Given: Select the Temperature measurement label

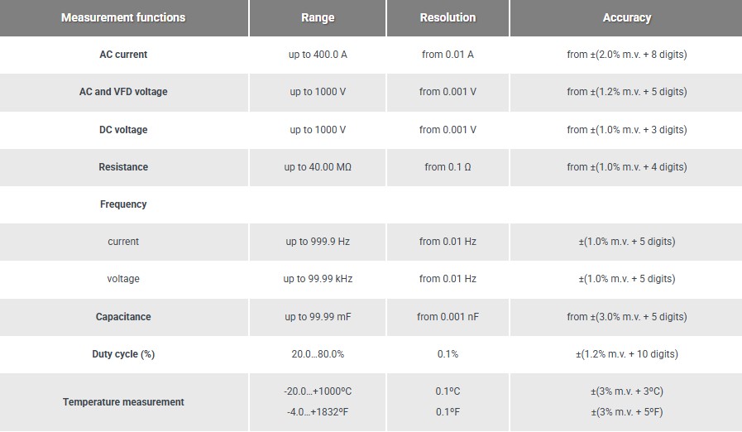Looking at the screenshot, I should [123, 402].
